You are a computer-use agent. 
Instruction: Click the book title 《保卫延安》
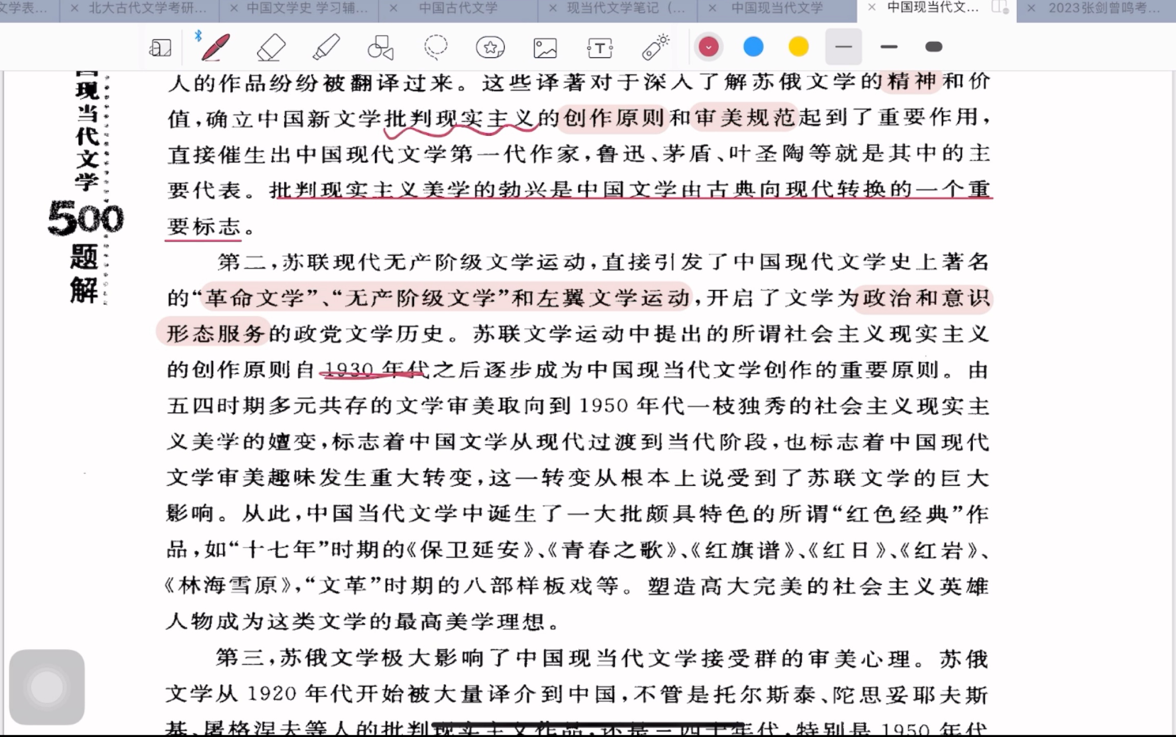click(471, 550)
